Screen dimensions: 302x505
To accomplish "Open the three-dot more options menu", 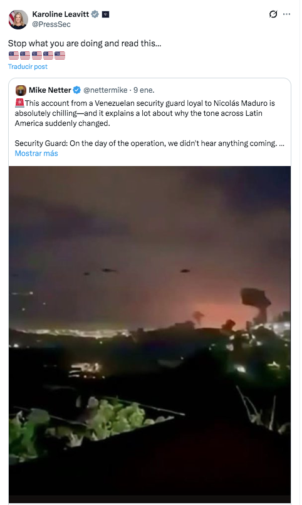I will 286,14.
